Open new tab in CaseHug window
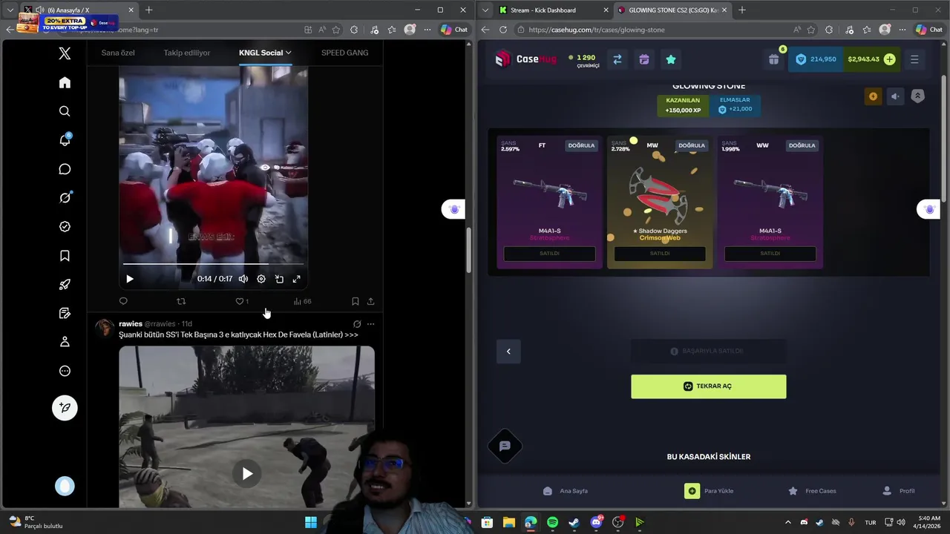The image size is (950, 534). pos(742,10)
